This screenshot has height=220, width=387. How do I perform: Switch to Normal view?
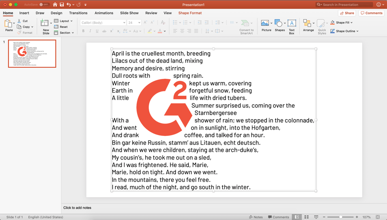(297, 217)
